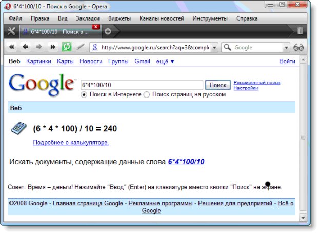Select Поиск в Интернете radio button

pos(84,94)
